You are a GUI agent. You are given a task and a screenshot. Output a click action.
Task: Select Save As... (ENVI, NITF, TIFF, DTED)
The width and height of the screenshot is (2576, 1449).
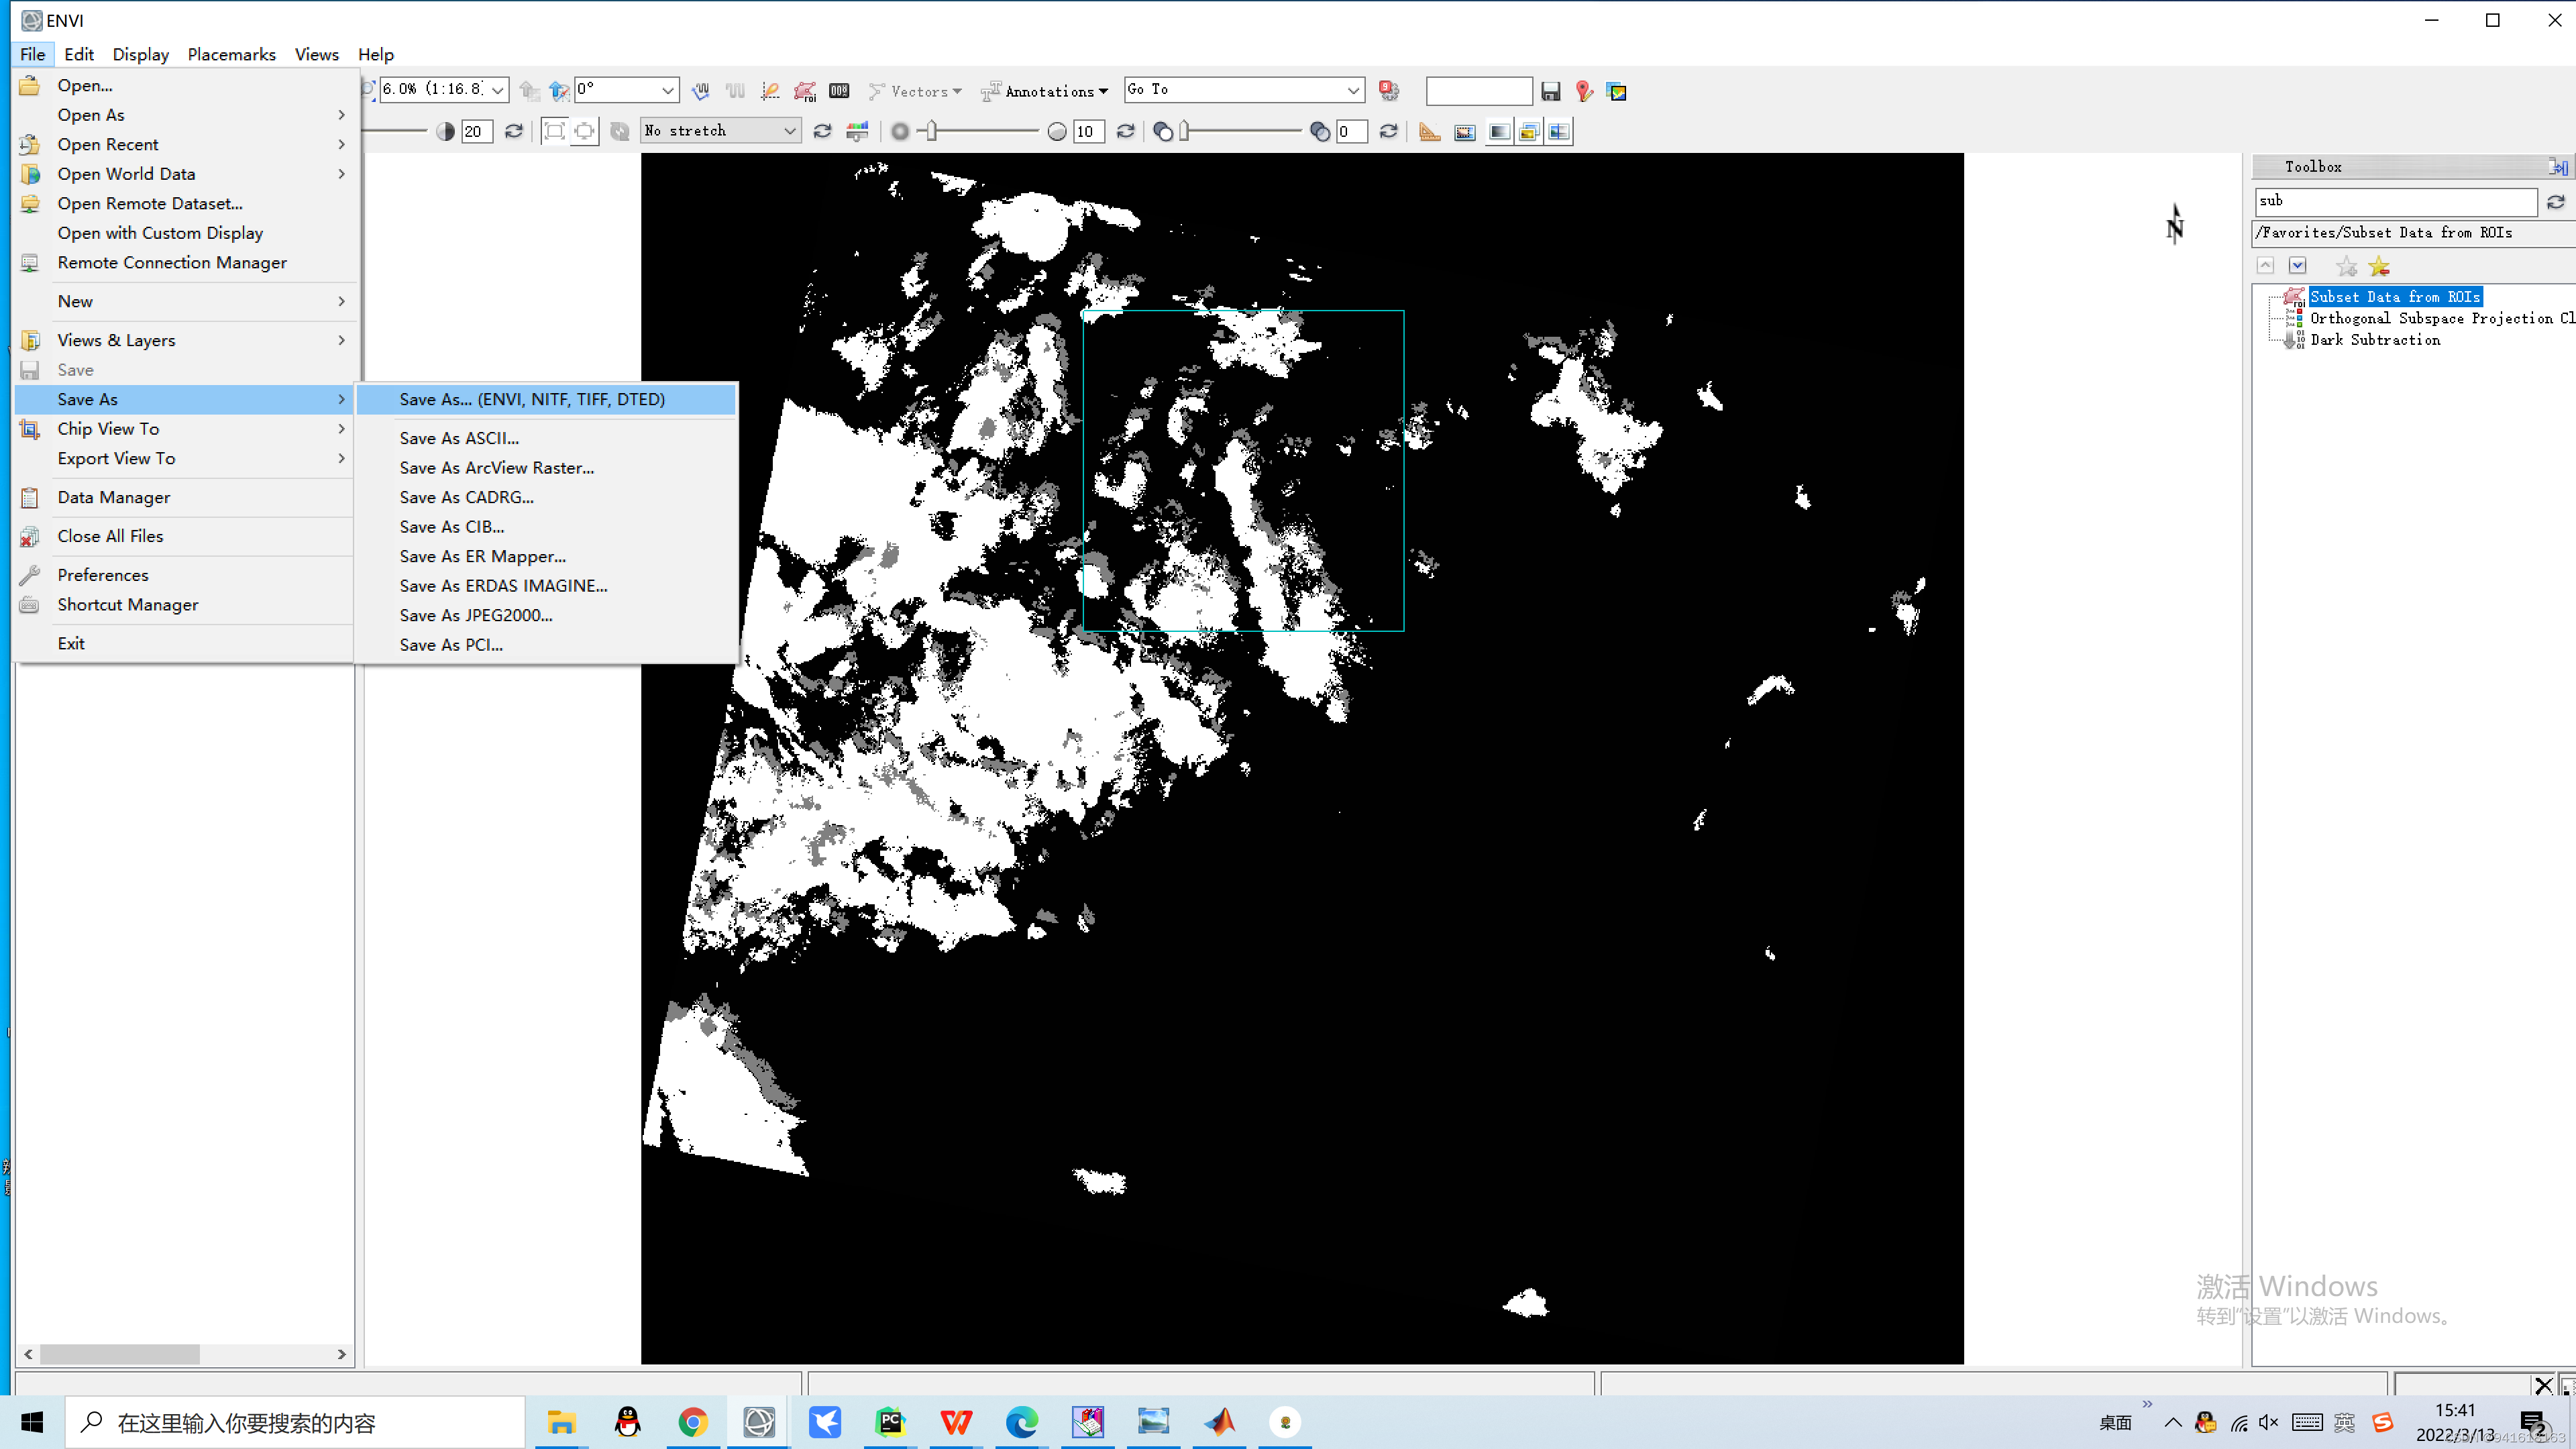532,399
